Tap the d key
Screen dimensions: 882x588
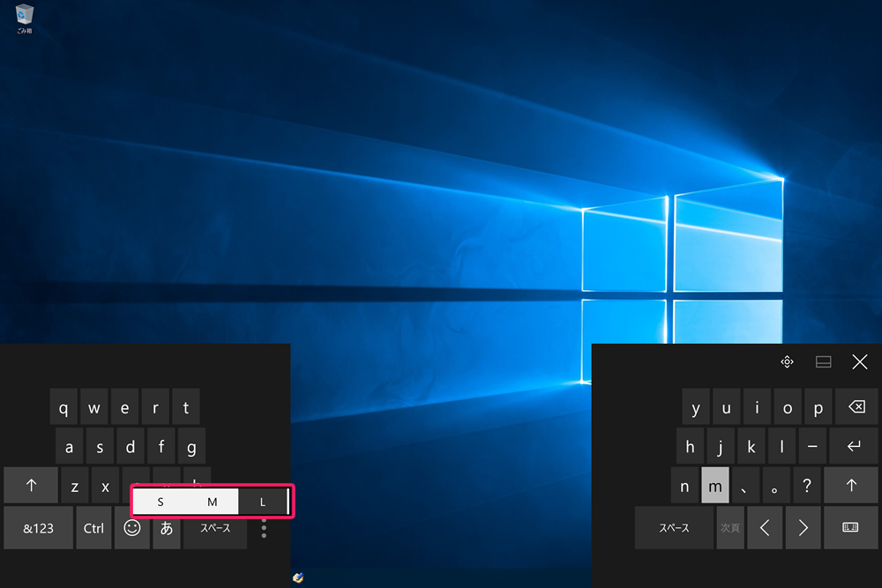131,446
